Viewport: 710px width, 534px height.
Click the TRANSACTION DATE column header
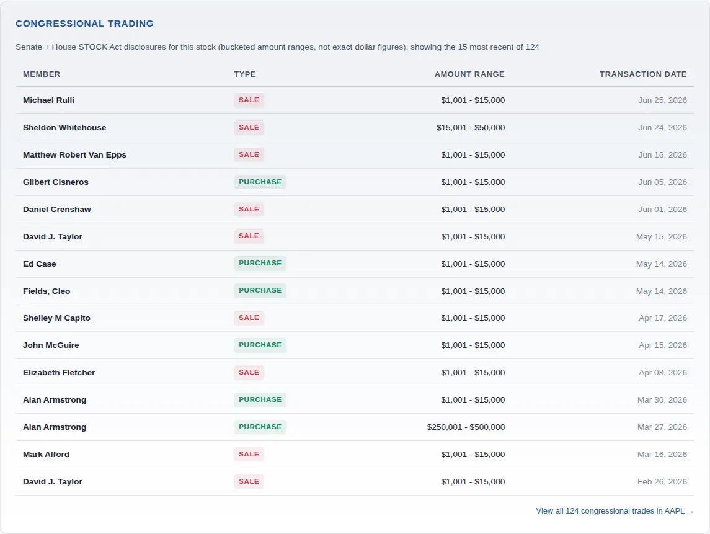[643, 74]
